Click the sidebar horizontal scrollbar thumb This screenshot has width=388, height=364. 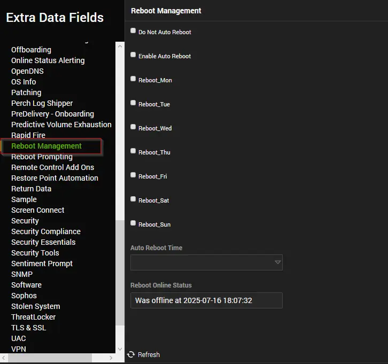pyautogui.click(x=50, y=358)
